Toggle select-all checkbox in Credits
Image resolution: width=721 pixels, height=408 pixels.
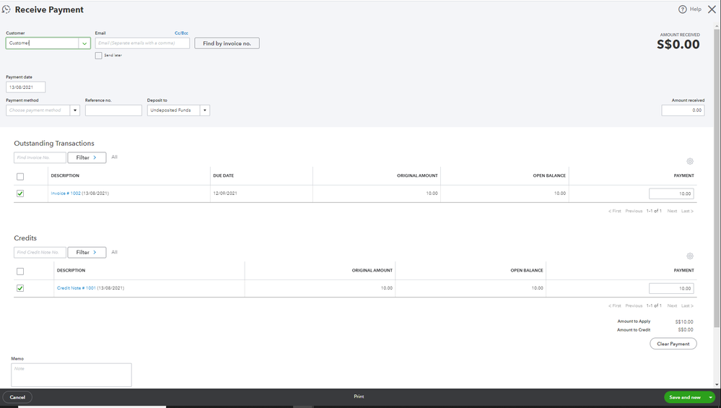pyautogui.click(x=20, y=272)
